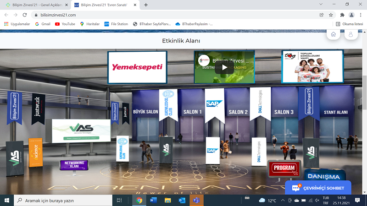Viewport: 367px width, 206px height.
Task: Go back in browser history
Action: (6, 15)
